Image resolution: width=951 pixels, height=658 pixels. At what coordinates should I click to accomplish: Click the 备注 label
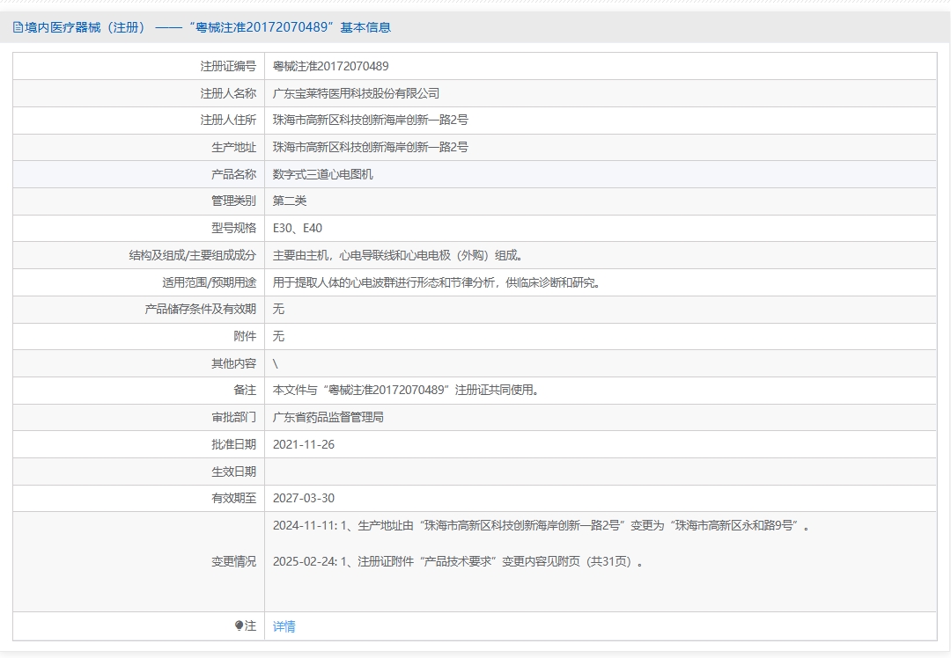coord(245,390)
